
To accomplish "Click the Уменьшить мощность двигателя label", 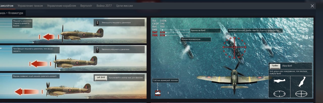I will tap(116, 23).
